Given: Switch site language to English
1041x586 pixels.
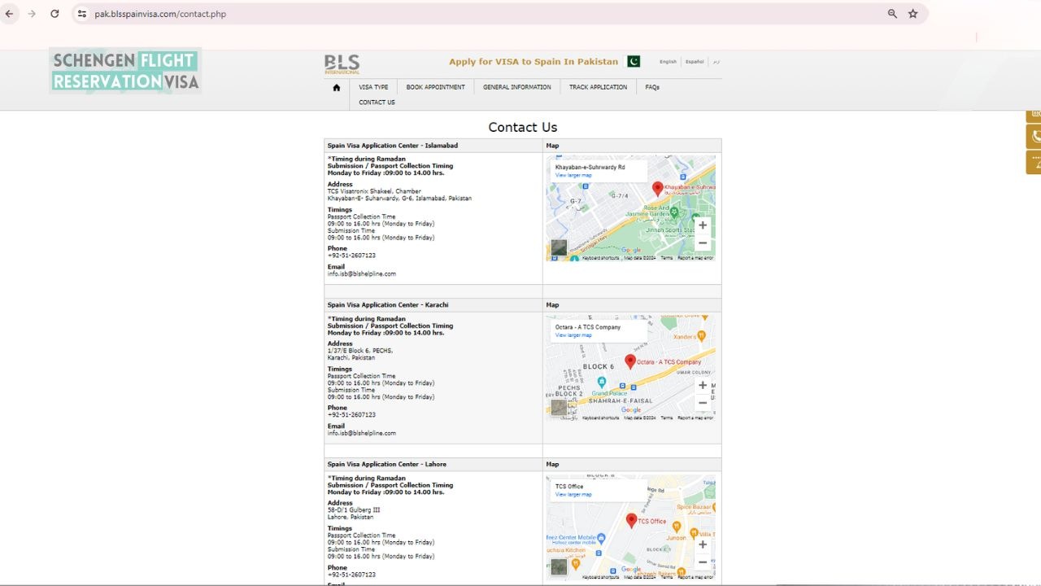Looking at the screenshot, I should 668,62.
